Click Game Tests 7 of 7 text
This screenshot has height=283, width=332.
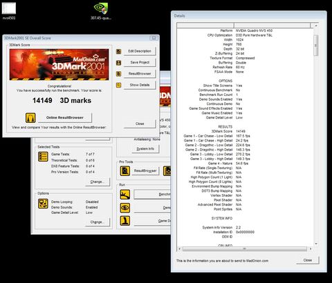point(73,154)
